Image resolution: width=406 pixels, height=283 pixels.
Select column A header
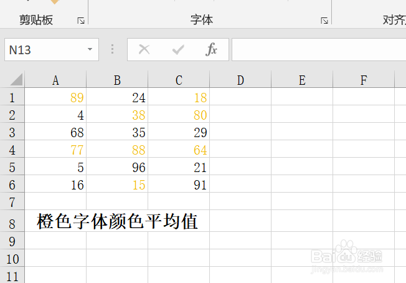(x=55, y=80)
